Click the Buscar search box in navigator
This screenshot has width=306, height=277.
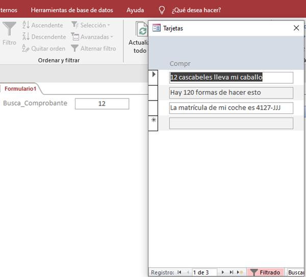(x=295, y=272)
